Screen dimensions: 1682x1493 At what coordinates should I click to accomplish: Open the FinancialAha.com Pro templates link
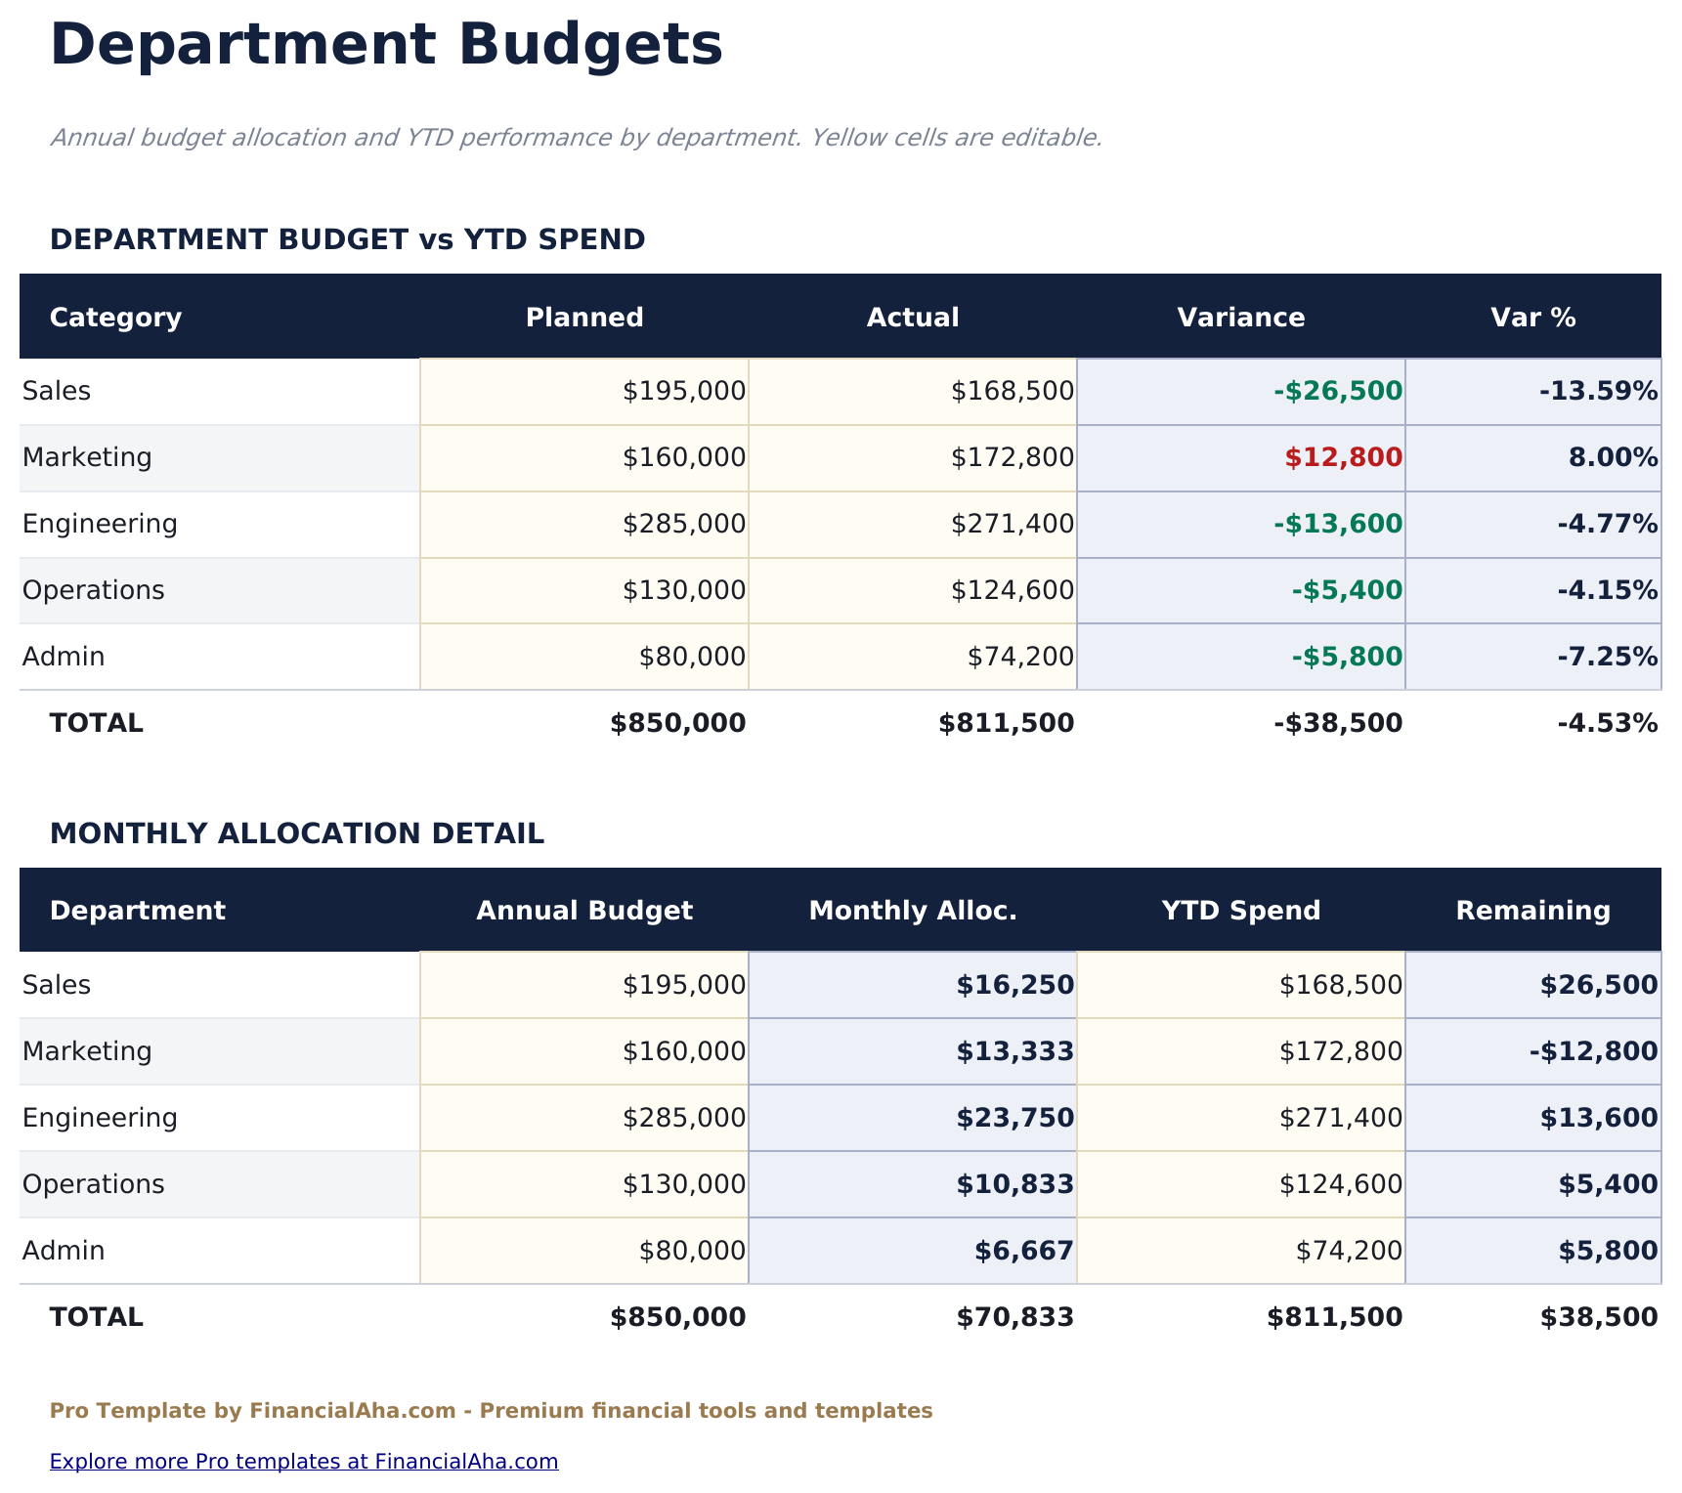(x=304, y=1461)
